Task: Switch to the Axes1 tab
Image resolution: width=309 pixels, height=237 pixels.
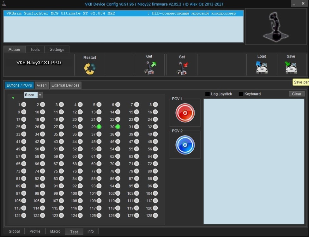Action: [42, 85]
